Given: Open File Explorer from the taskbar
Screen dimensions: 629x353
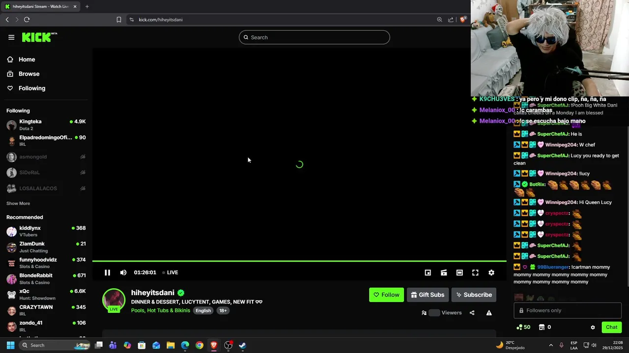Looking at the screenshot, I should [171, 345].
